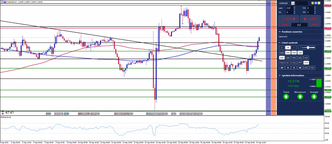Click the 1.10000 green price label

[328, 68]
